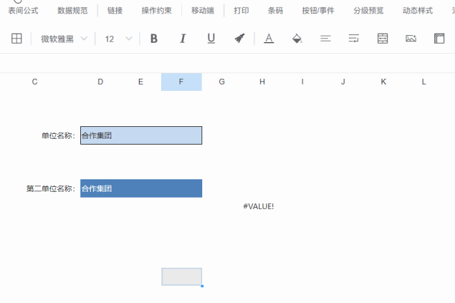Screen dimensions: 455x303
Task: Select column J header
Action: [x=343, y=82]
